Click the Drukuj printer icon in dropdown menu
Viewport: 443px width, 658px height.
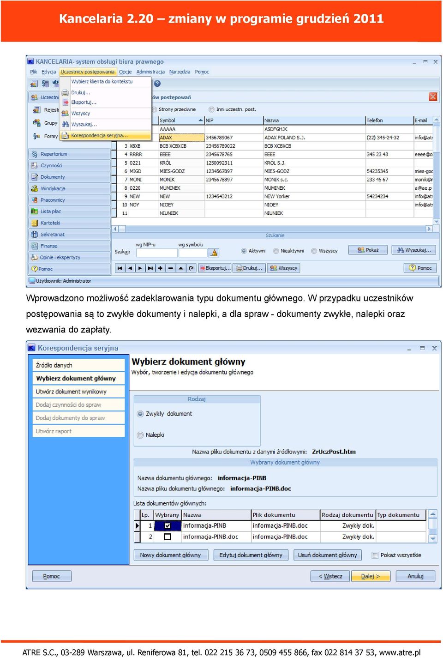tap(65, 92)
